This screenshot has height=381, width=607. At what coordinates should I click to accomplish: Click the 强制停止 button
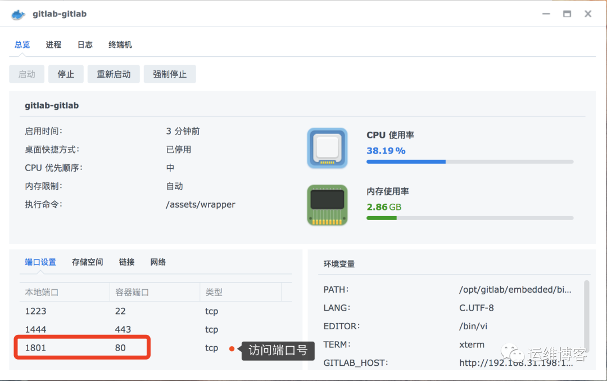170,74
